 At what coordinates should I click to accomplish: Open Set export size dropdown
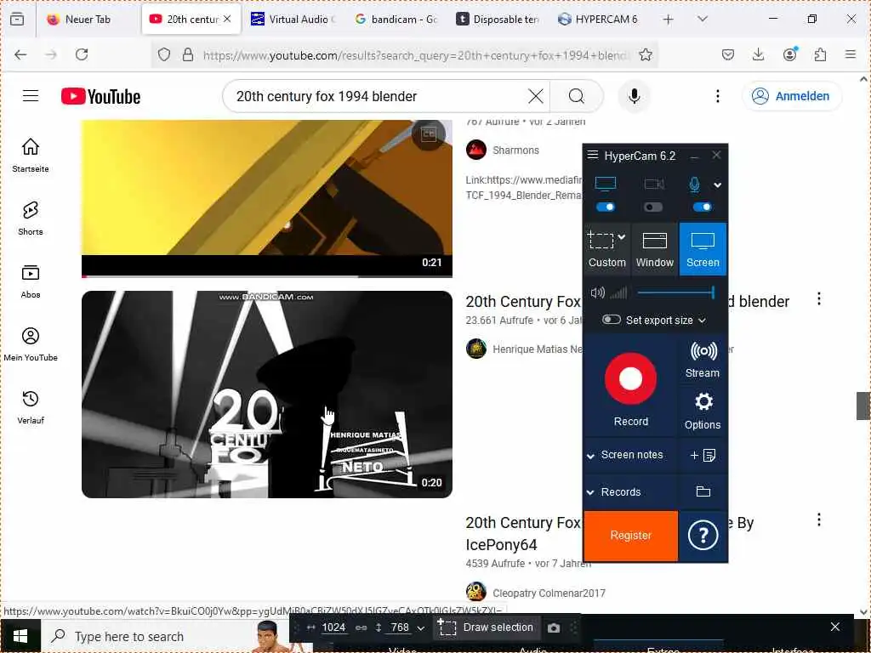[702, 321]
